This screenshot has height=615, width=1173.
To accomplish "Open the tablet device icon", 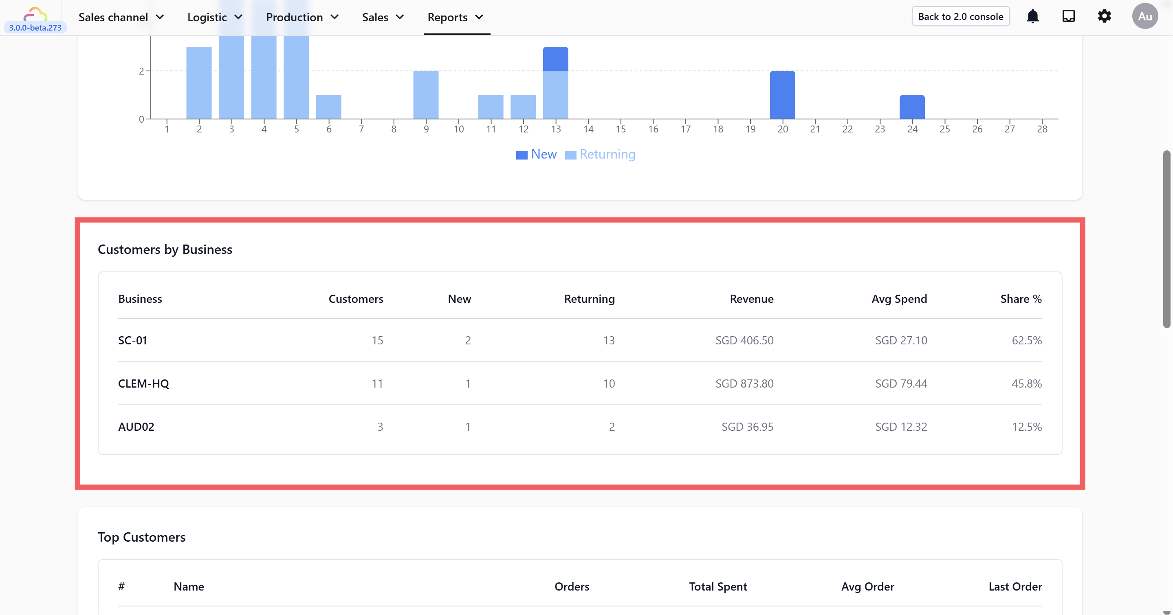I will [x=1068, y=16].
